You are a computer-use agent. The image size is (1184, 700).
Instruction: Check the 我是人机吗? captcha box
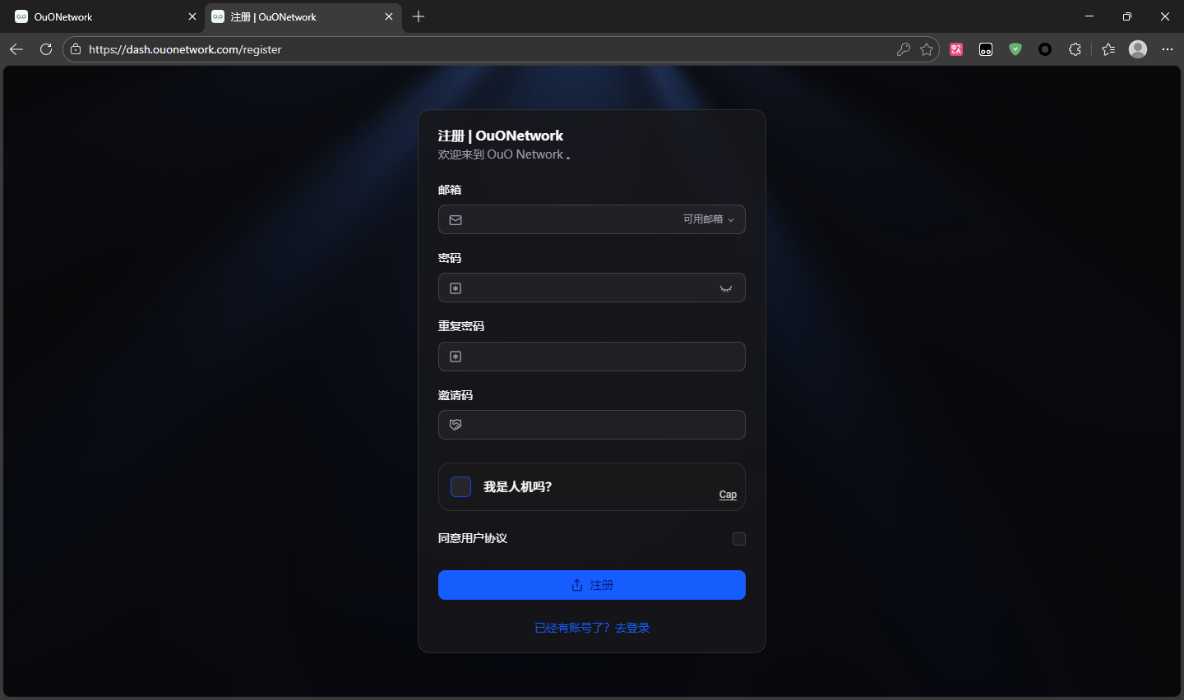click(x=461, y=486)
